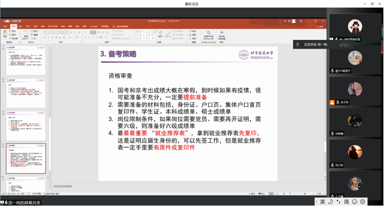
Task: Open the Acrobat ribbon tab
Action: pos(94,26)
